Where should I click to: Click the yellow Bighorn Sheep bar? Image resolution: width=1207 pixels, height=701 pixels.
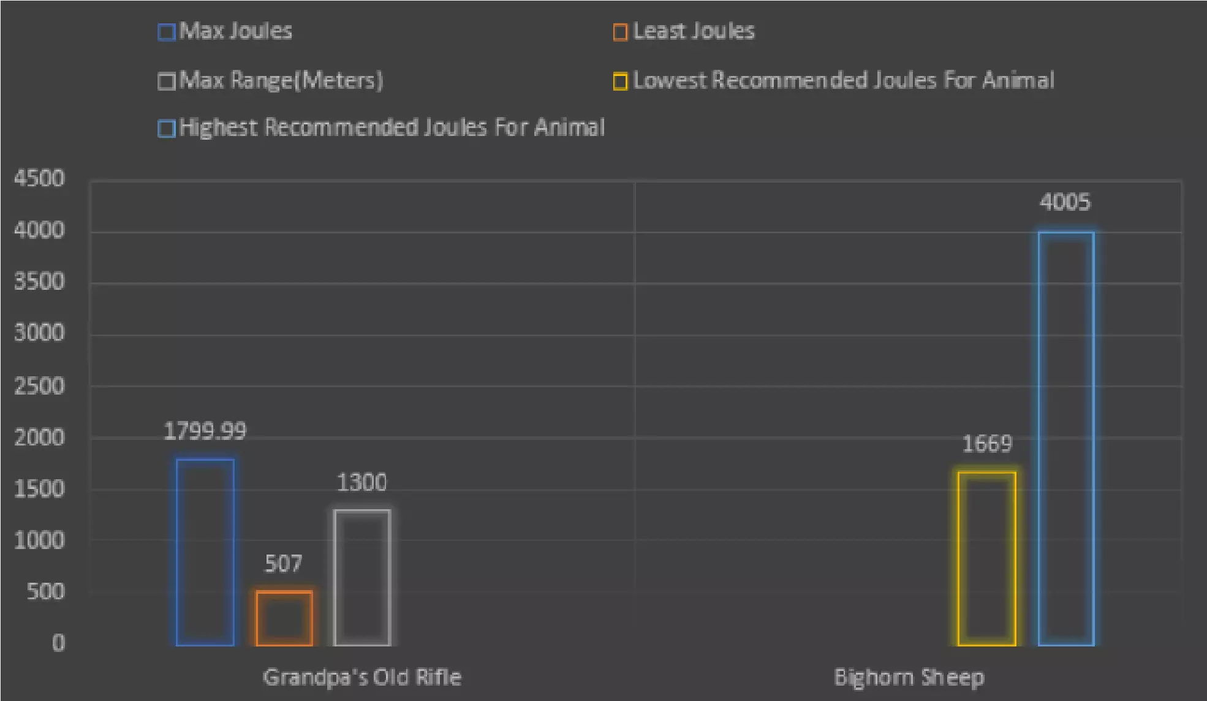(x=987, y=558)
